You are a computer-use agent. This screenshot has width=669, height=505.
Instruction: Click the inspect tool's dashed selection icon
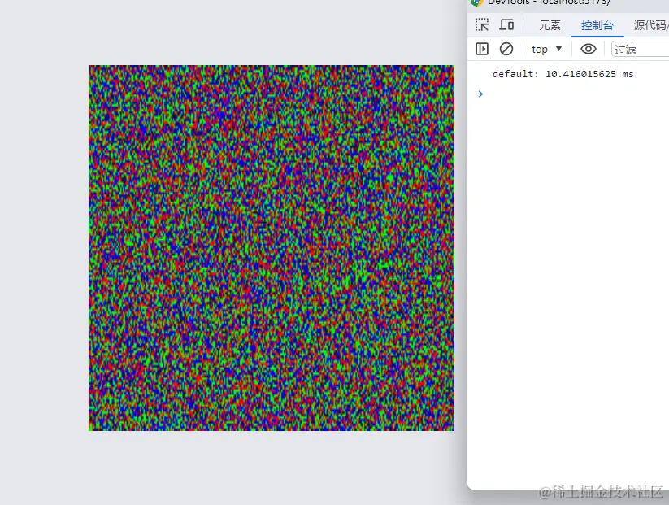482,24
